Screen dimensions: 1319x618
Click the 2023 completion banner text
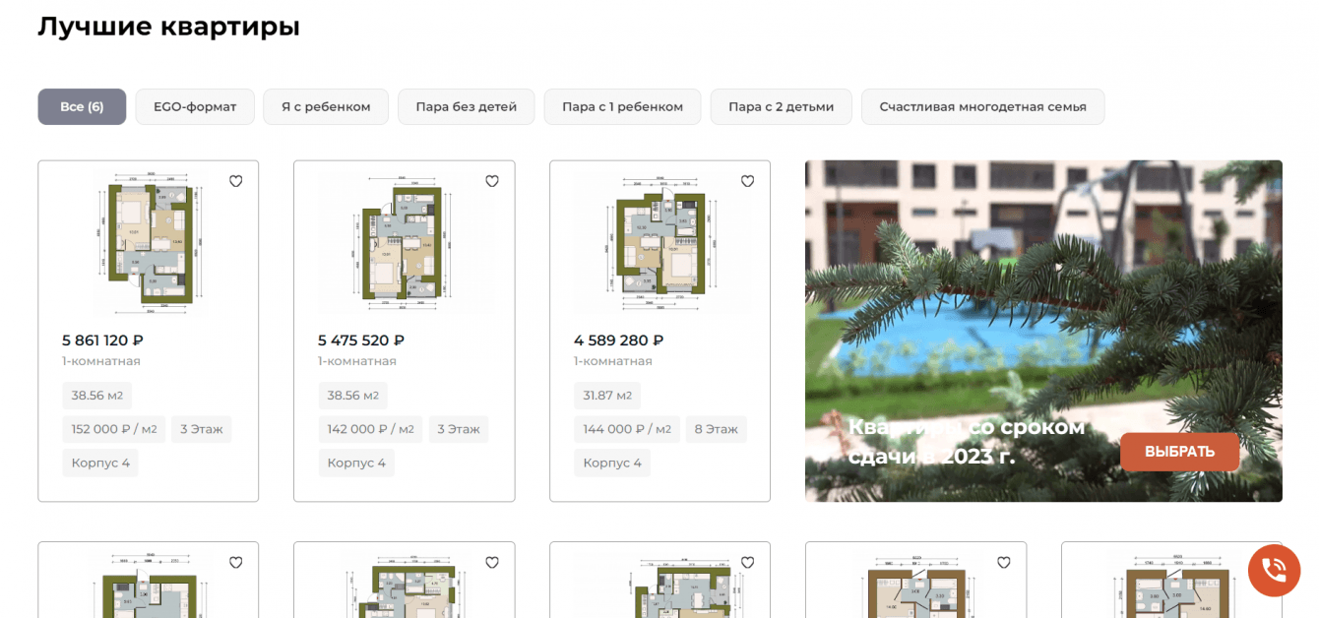pyautogui.click(x=967, y=442)
